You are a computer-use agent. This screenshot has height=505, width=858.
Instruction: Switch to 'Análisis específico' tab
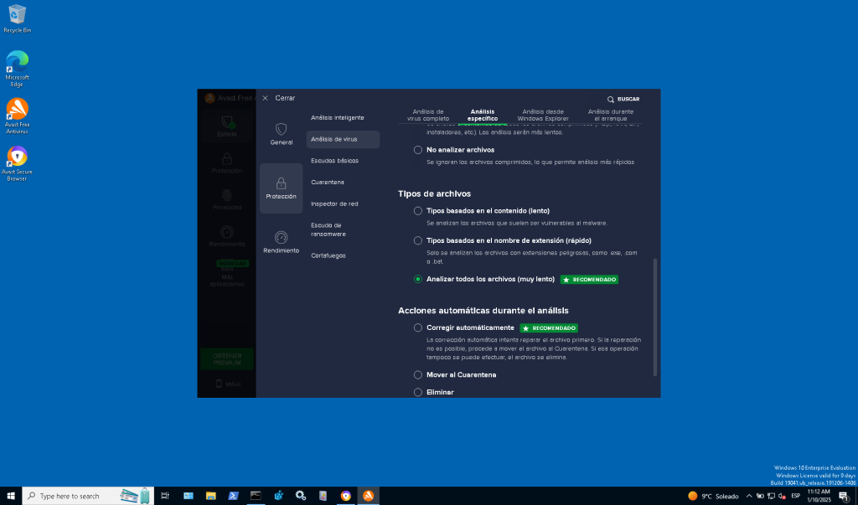pos(483,115)
